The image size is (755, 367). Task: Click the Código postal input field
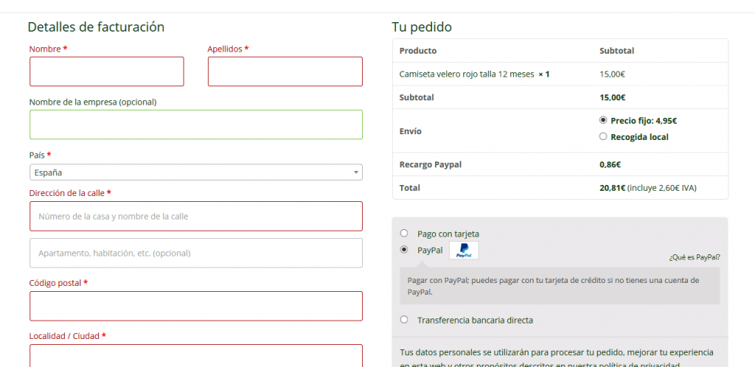[x=196, y=306]
